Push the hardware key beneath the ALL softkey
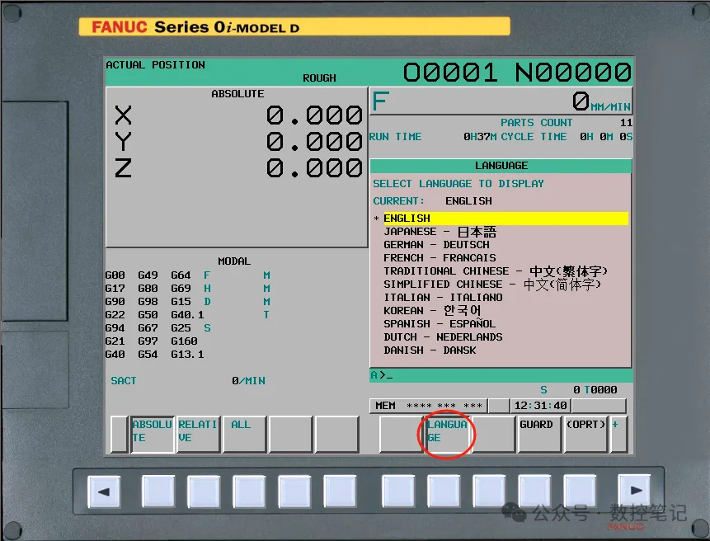The height and width of the screenshot is (541, 710). (249, 492)
